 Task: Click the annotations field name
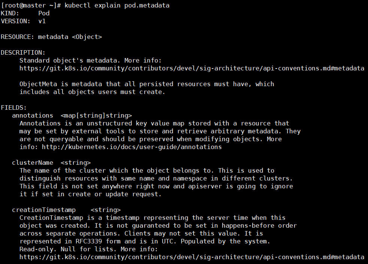click(33, 115)
